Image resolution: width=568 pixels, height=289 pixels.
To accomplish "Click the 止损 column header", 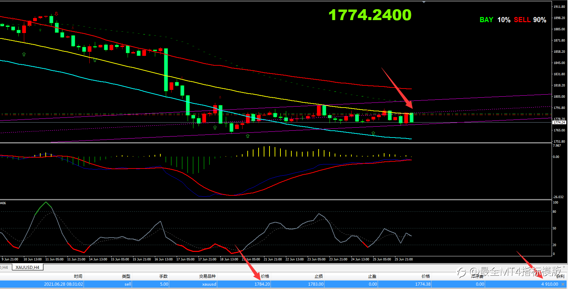I will pyautogui.click(x=319, y=276).
